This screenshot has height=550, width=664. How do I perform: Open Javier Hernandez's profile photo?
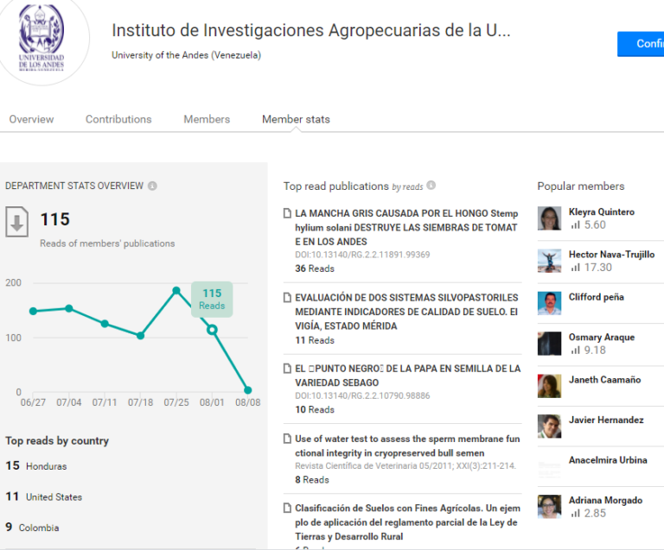pos(549,427)
